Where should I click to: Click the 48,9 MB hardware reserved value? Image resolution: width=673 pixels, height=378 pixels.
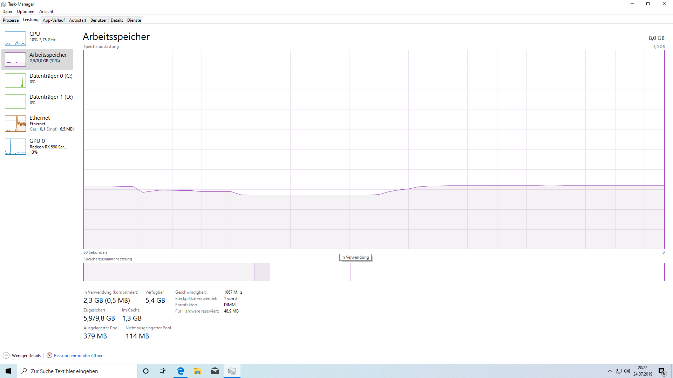click(x=231, y=311)
